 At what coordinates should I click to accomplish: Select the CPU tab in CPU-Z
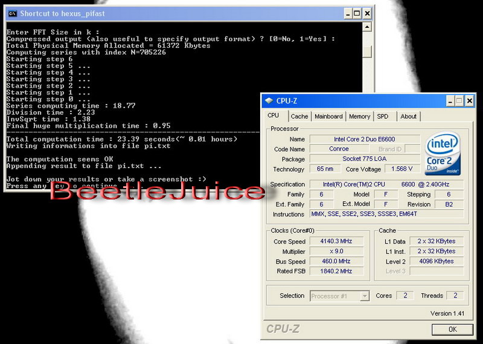tap(273, 115)
